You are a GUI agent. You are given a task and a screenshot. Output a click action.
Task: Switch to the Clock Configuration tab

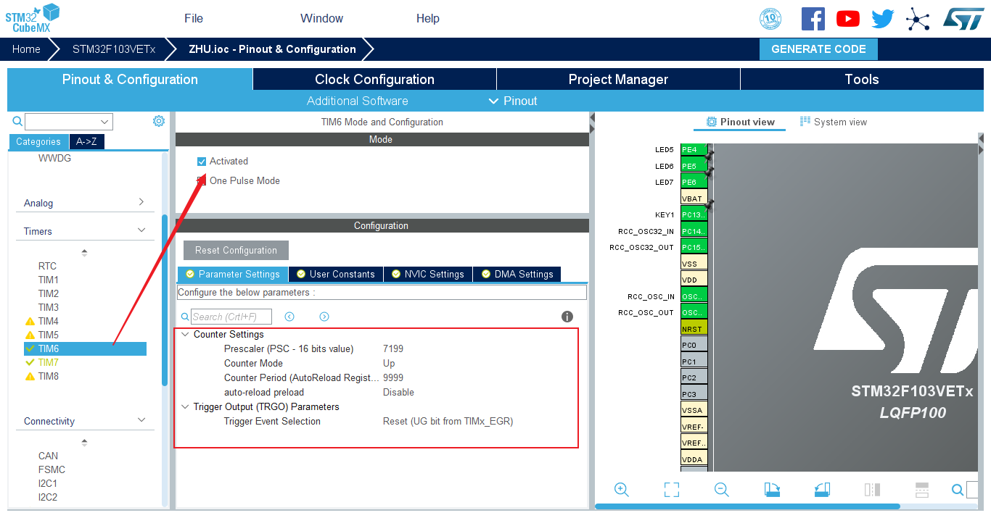tap(374, 80)
